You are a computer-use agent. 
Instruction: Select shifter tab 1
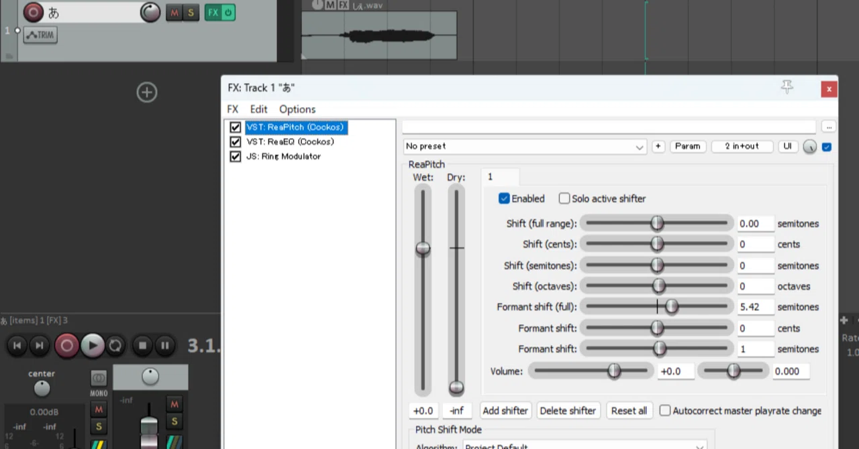point(500,177)
